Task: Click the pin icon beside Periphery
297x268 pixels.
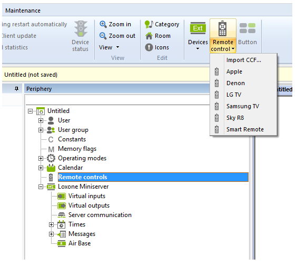Action: coord(17,89)
